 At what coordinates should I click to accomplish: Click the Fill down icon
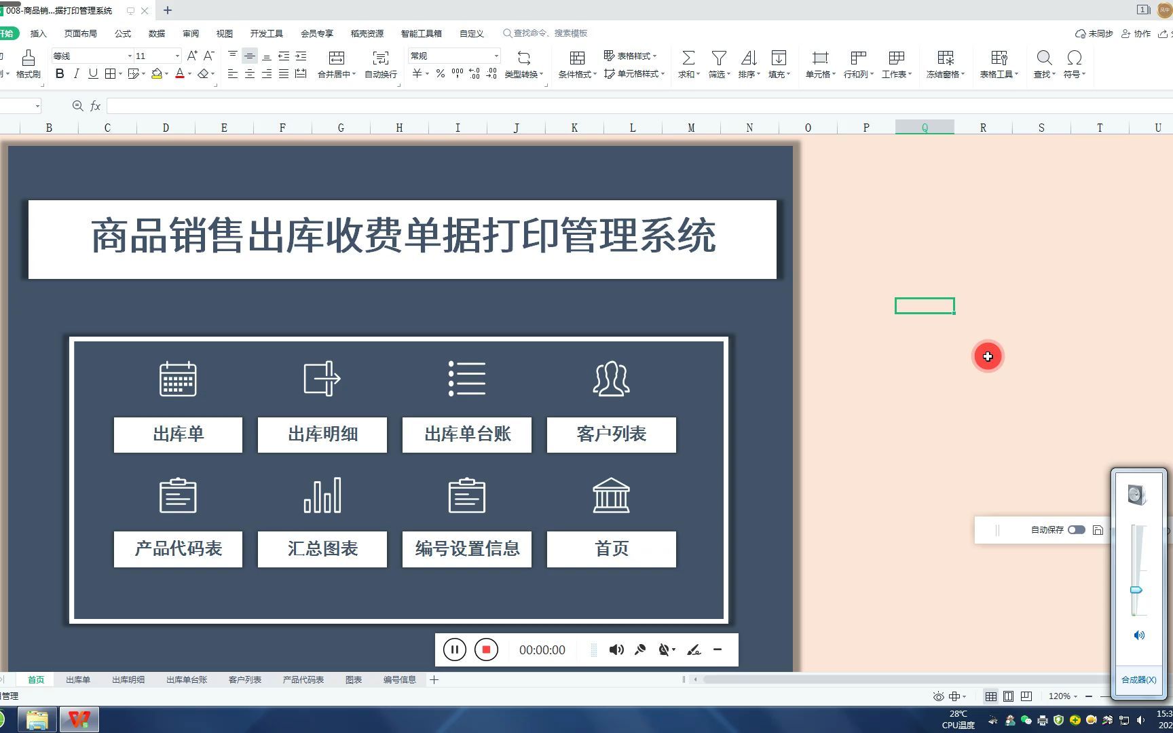tap(779, 58)
